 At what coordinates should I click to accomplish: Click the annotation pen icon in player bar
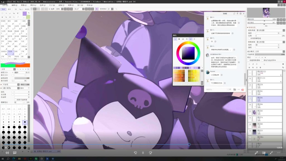(x=256, y=153)
